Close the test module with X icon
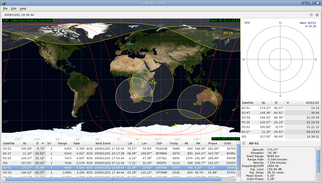The height and width of the screenshot is (183, 322). (317, 15)
